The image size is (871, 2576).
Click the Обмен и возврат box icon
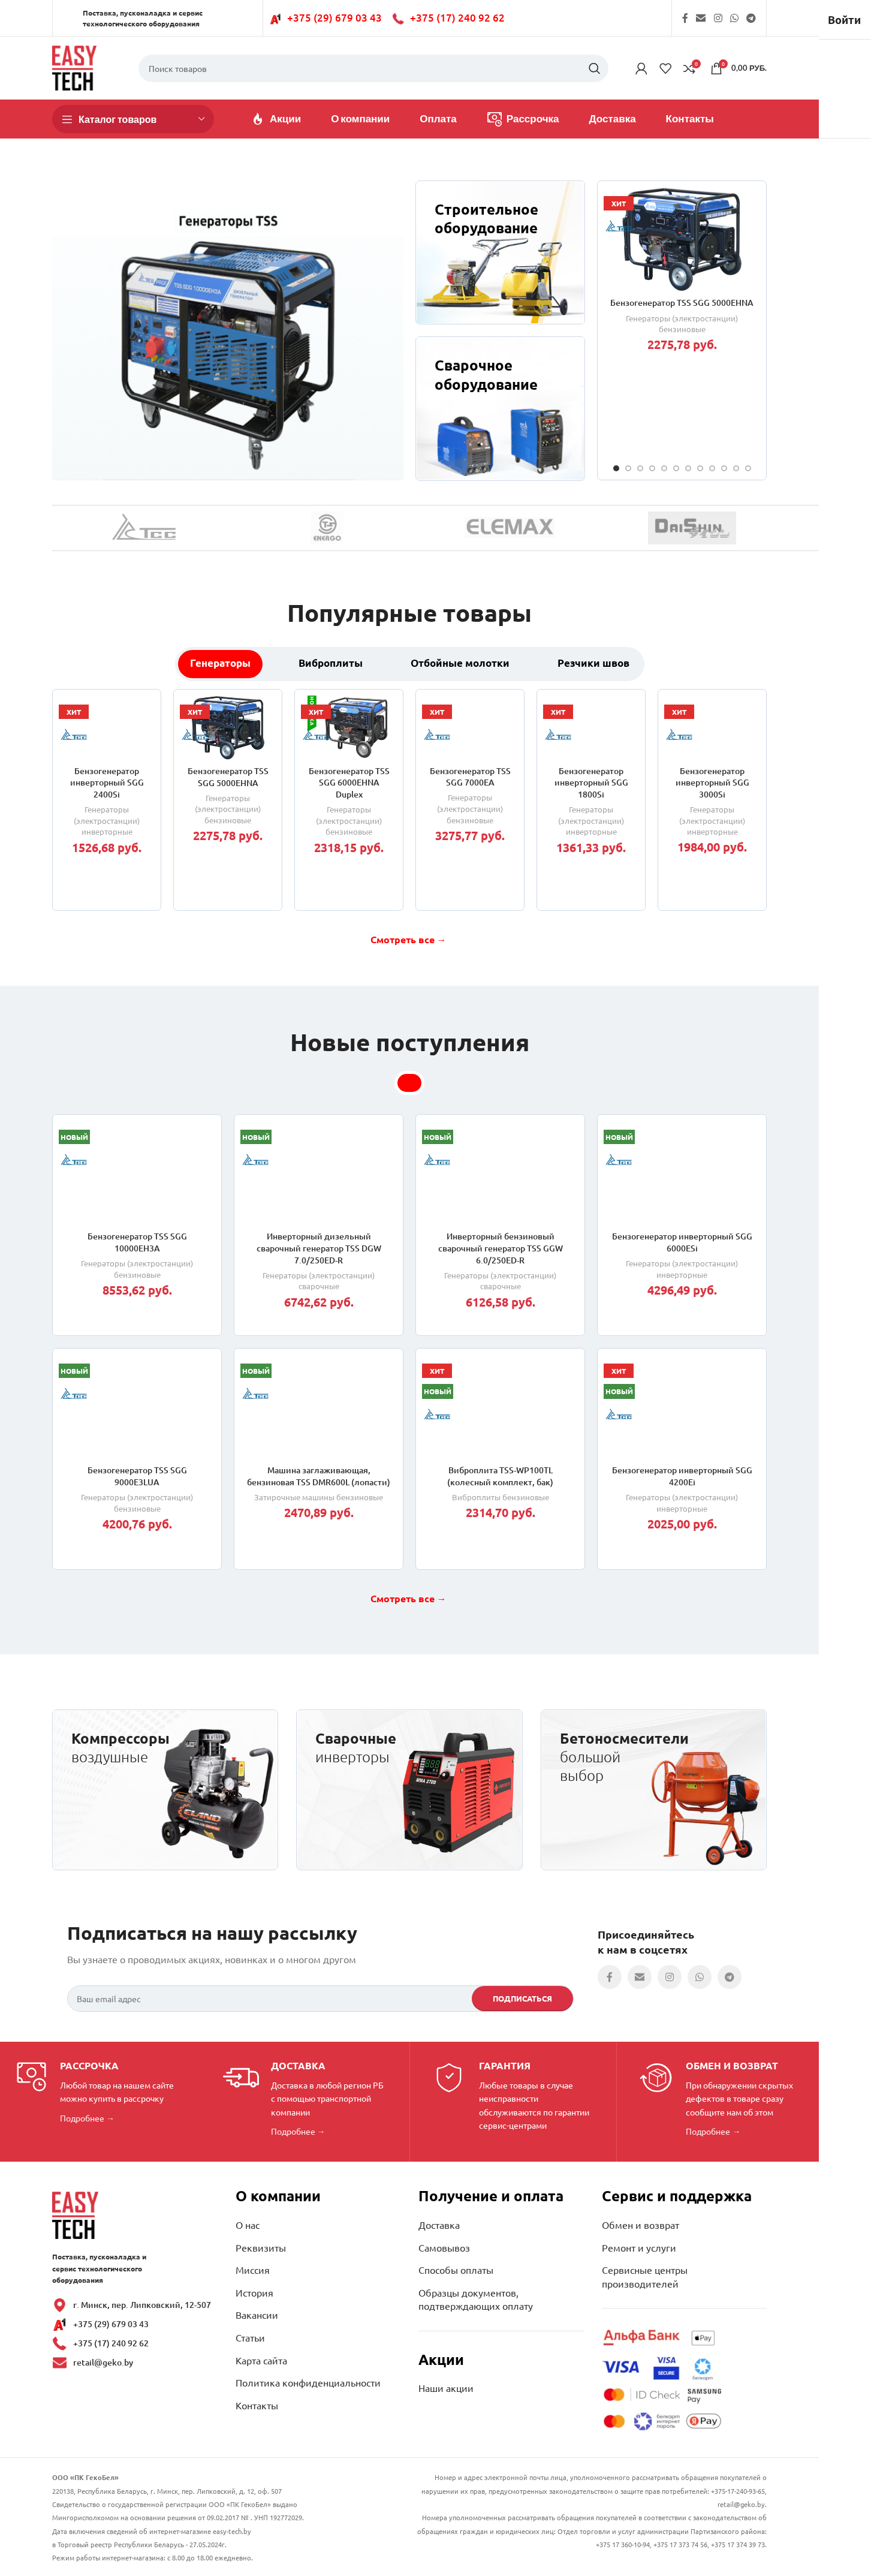[656, 2077]
